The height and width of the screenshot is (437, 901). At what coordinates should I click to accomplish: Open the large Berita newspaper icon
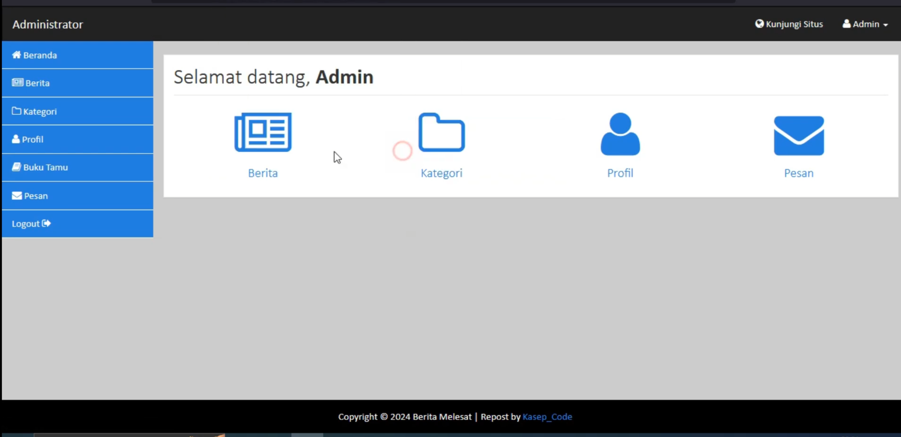pyautogui.click(x=263, y=132)
